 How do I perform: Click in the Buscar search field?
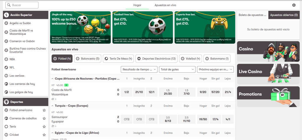coord(22,5)
